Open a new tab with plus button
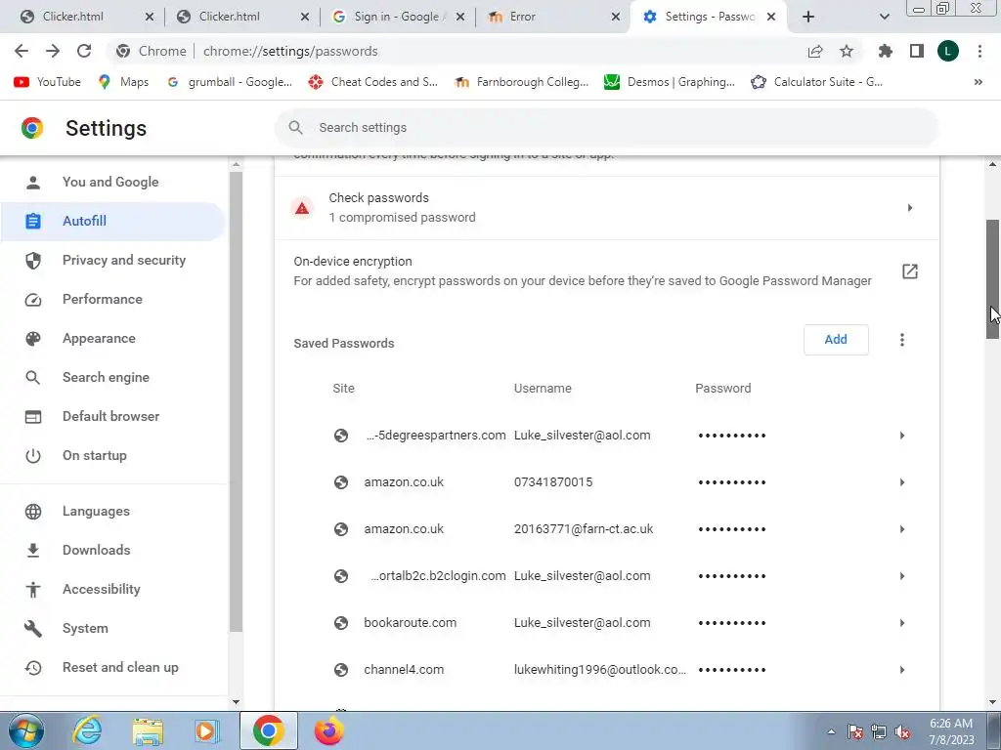The height and width of the screenshot is (750, 1001). coord(808,17)
